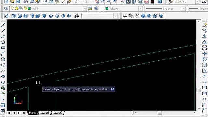This screenshot has height=117, width=208.
Task: Switch to the Model tab
Action: [32, 113]
